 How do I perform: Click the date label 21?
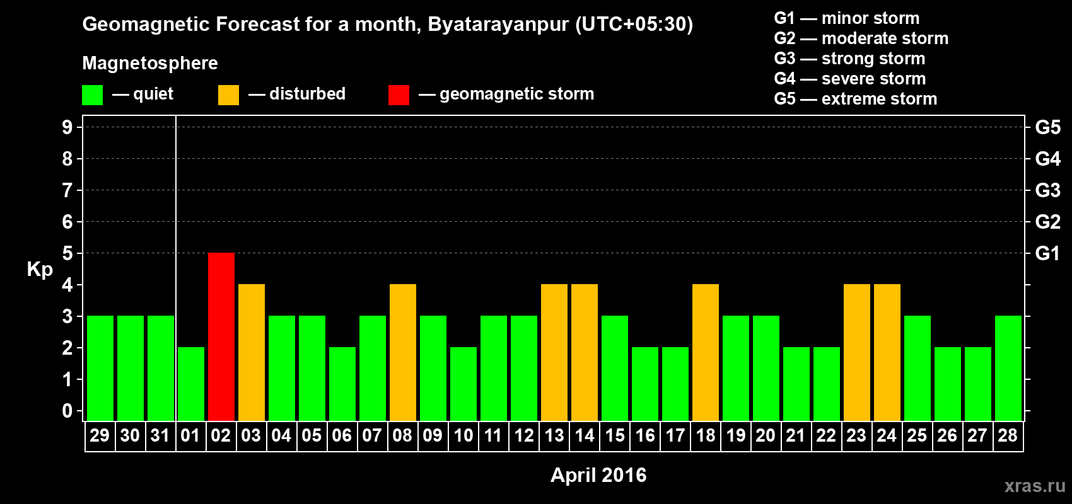tap(796, 436)
